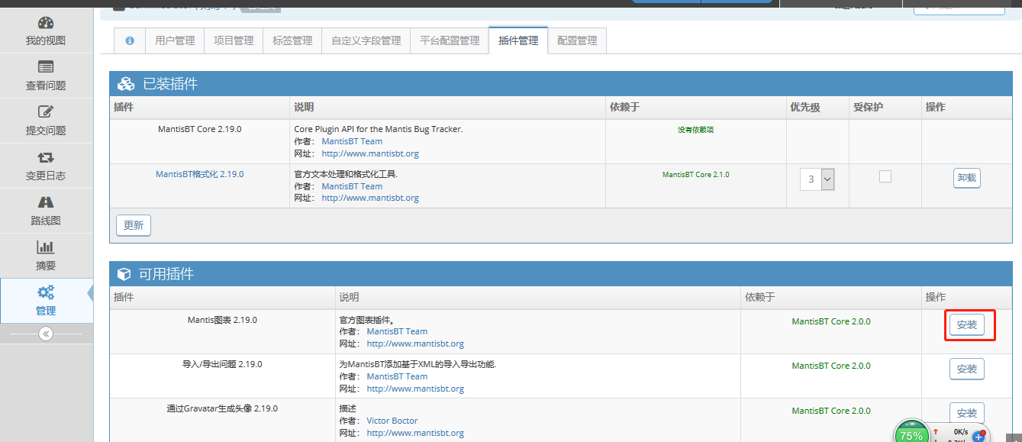Click 安装 for 导入/导出问题 plugin

[x=967, y=369]
